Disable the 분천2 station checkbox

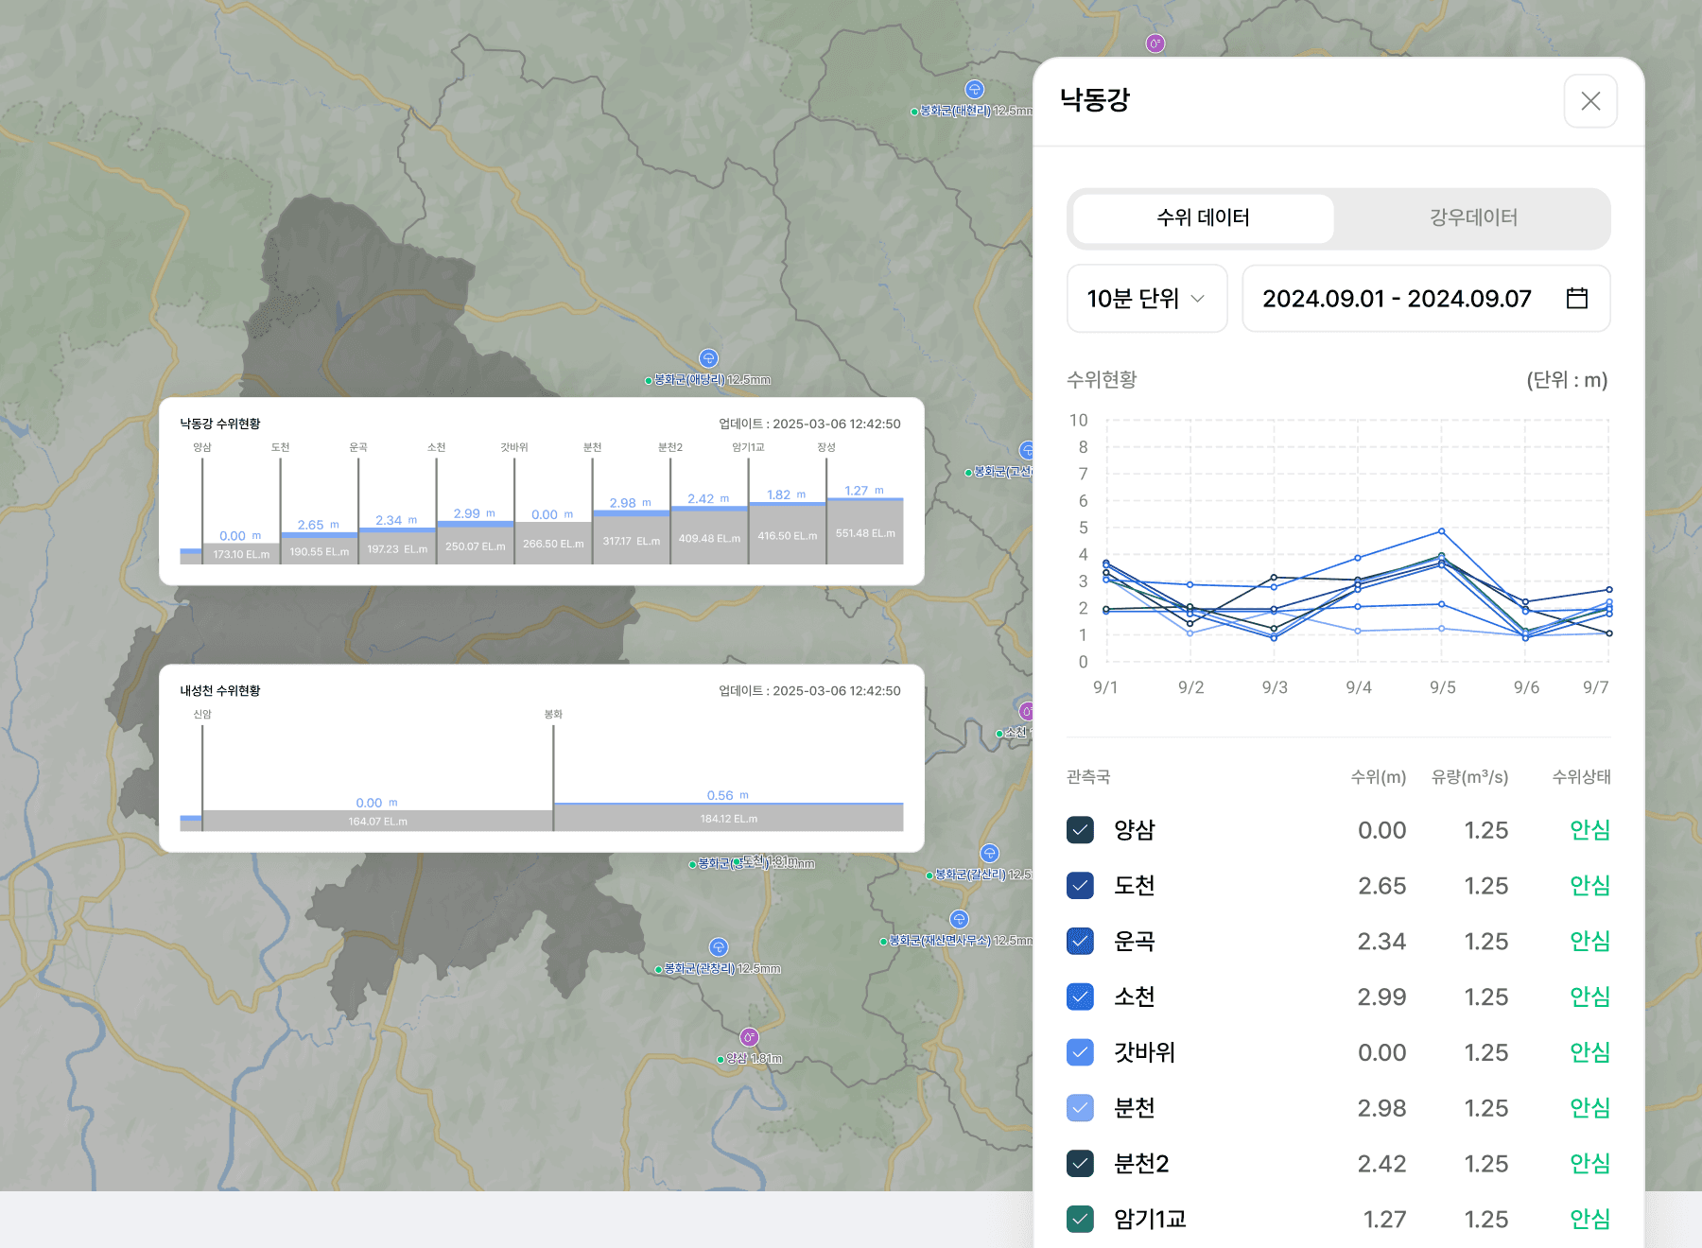[x=1080, y=1163]
